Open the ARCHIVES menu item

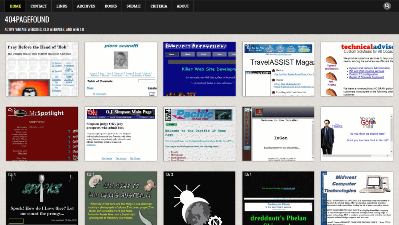(x=86, y=6)
